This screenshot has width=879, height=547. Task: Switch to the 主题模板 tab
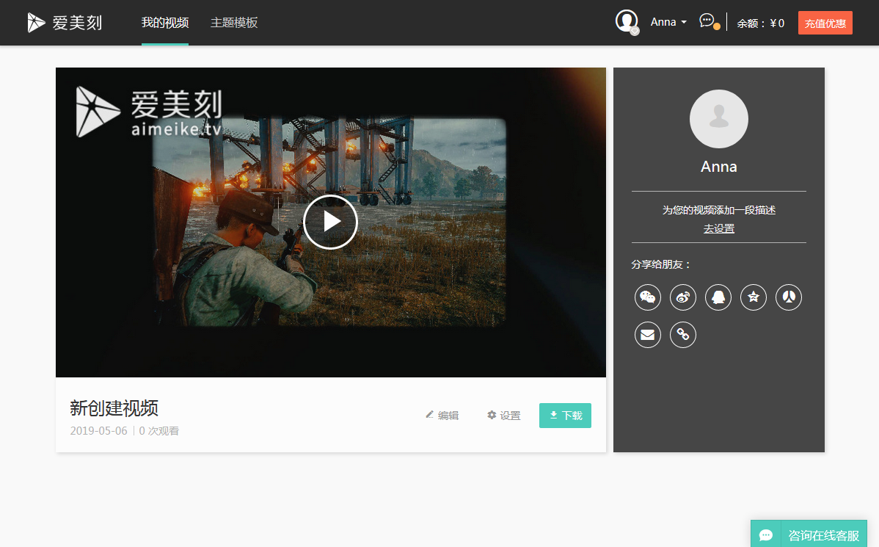coord(234,23)
